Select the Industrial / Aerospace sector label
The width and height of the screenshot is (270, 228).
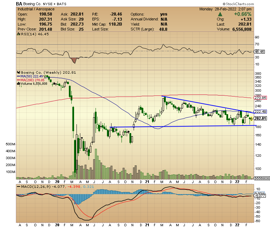(36, 9)
